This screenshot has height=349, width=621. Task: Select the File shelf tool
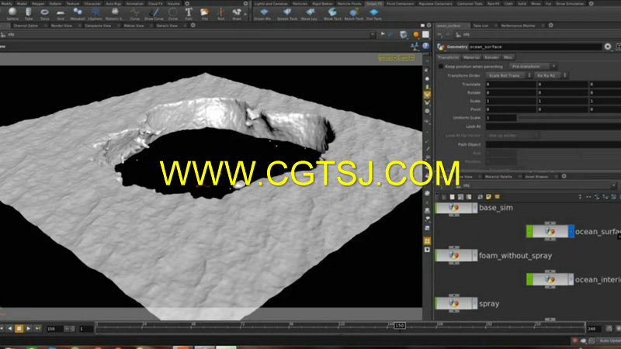[x=204, y=13]
